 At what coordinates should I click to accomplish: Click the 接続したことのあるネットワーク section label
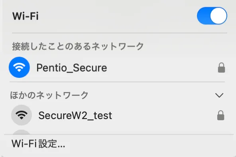pos(78,46)
